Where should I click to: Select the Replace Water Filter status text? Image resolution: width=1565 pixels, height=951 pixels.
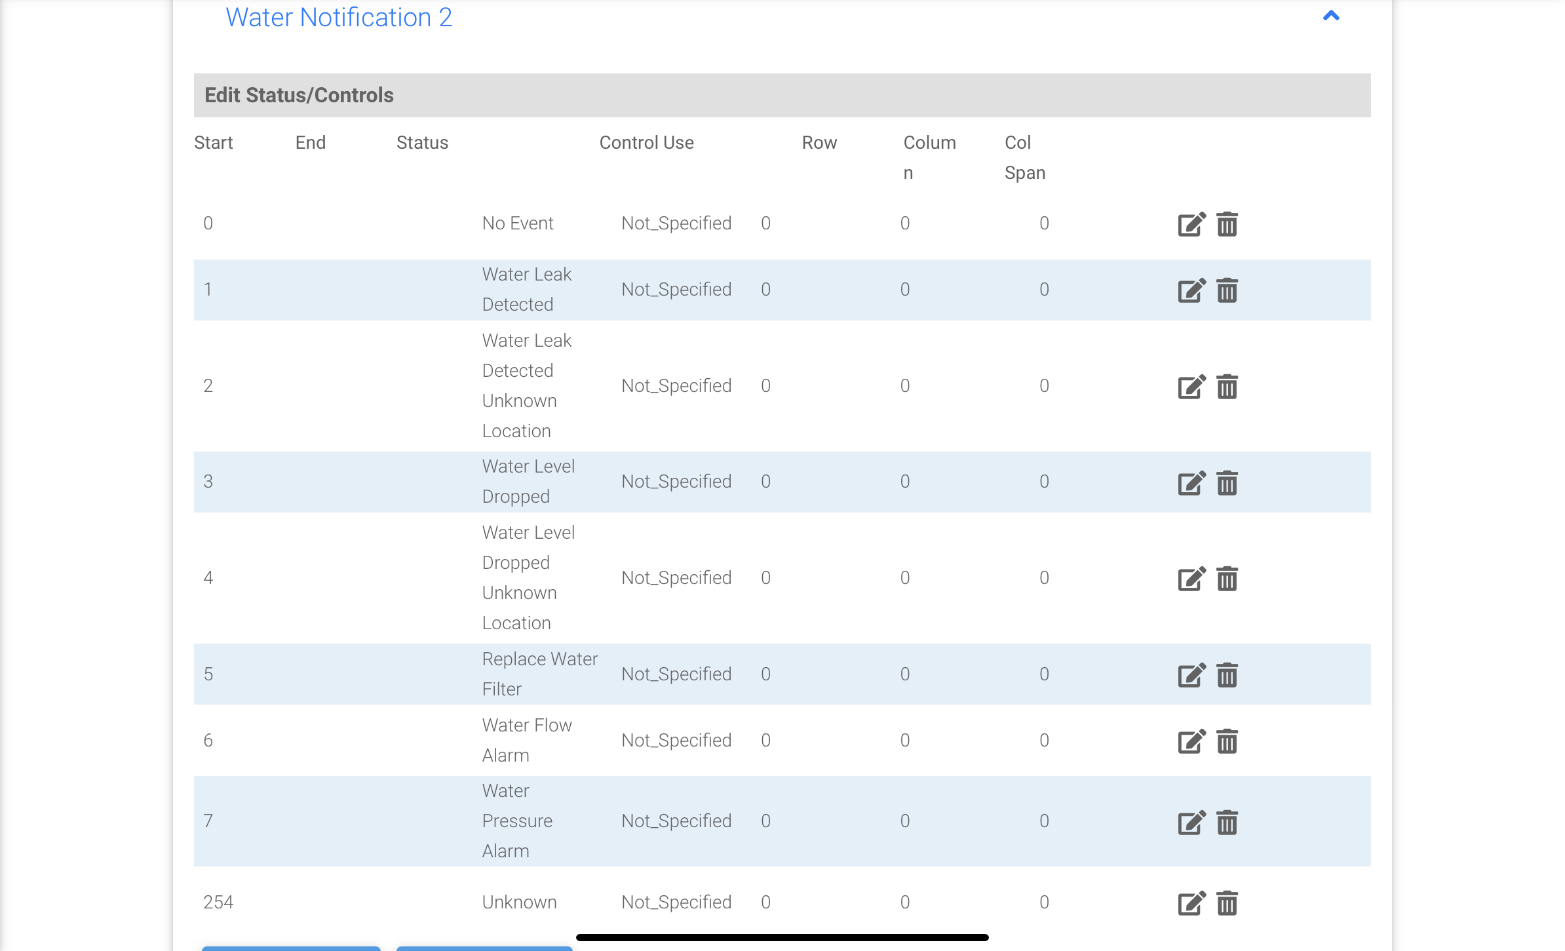540,674
